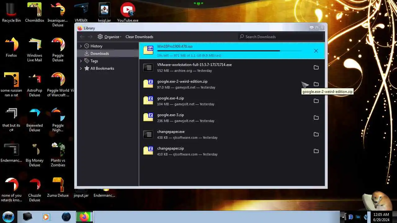Click '104 MB — gamejolt.net — Yesterday' details
397x223 pixels.
[x=186, y=104]
